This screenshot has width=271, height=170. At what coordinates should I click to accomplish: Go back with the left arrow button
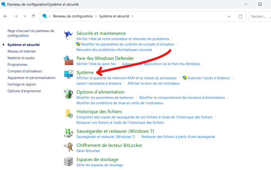pyautogui.click(x=5, y=16)
